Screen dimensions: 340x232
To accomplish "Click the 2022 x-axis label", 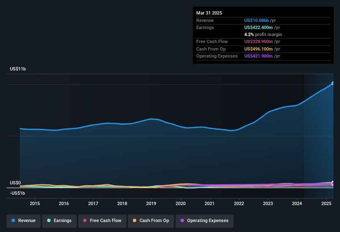I will click(239, 203).
